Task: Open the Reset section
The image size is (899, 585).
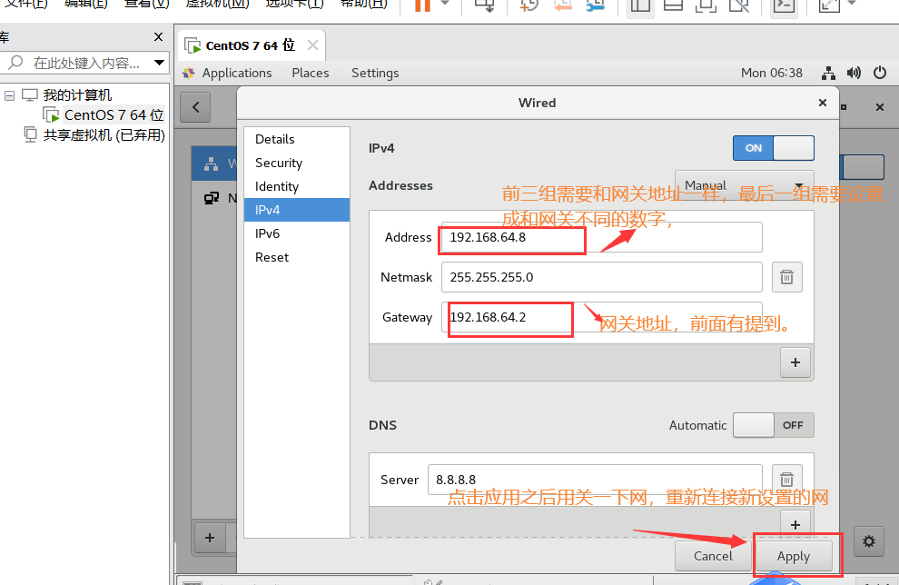Action: click(297, 257)
